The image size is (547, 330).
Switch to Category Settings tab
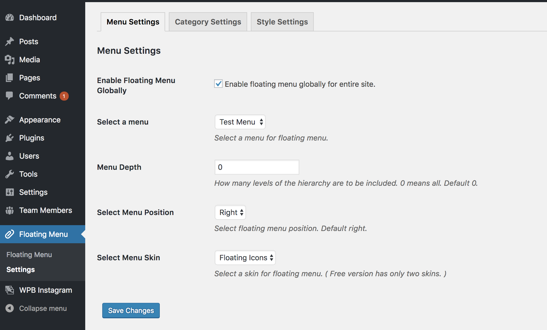click(208, 22)
